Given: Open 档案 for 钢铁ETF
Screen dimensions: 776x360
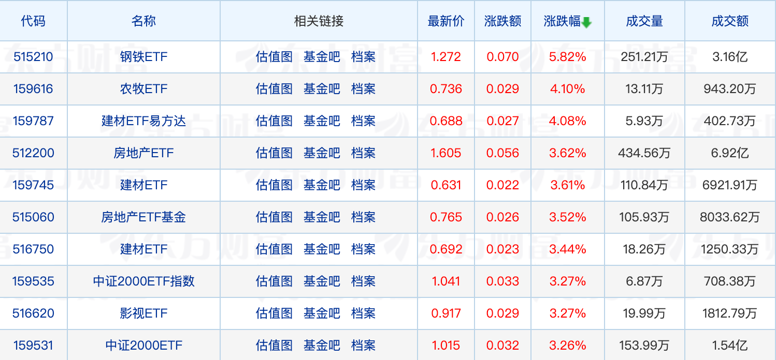Looking at the screenshot, I should click(x=363, y=57).
